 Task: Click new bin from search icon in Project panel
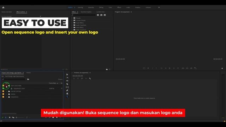(x=28, y=79)
